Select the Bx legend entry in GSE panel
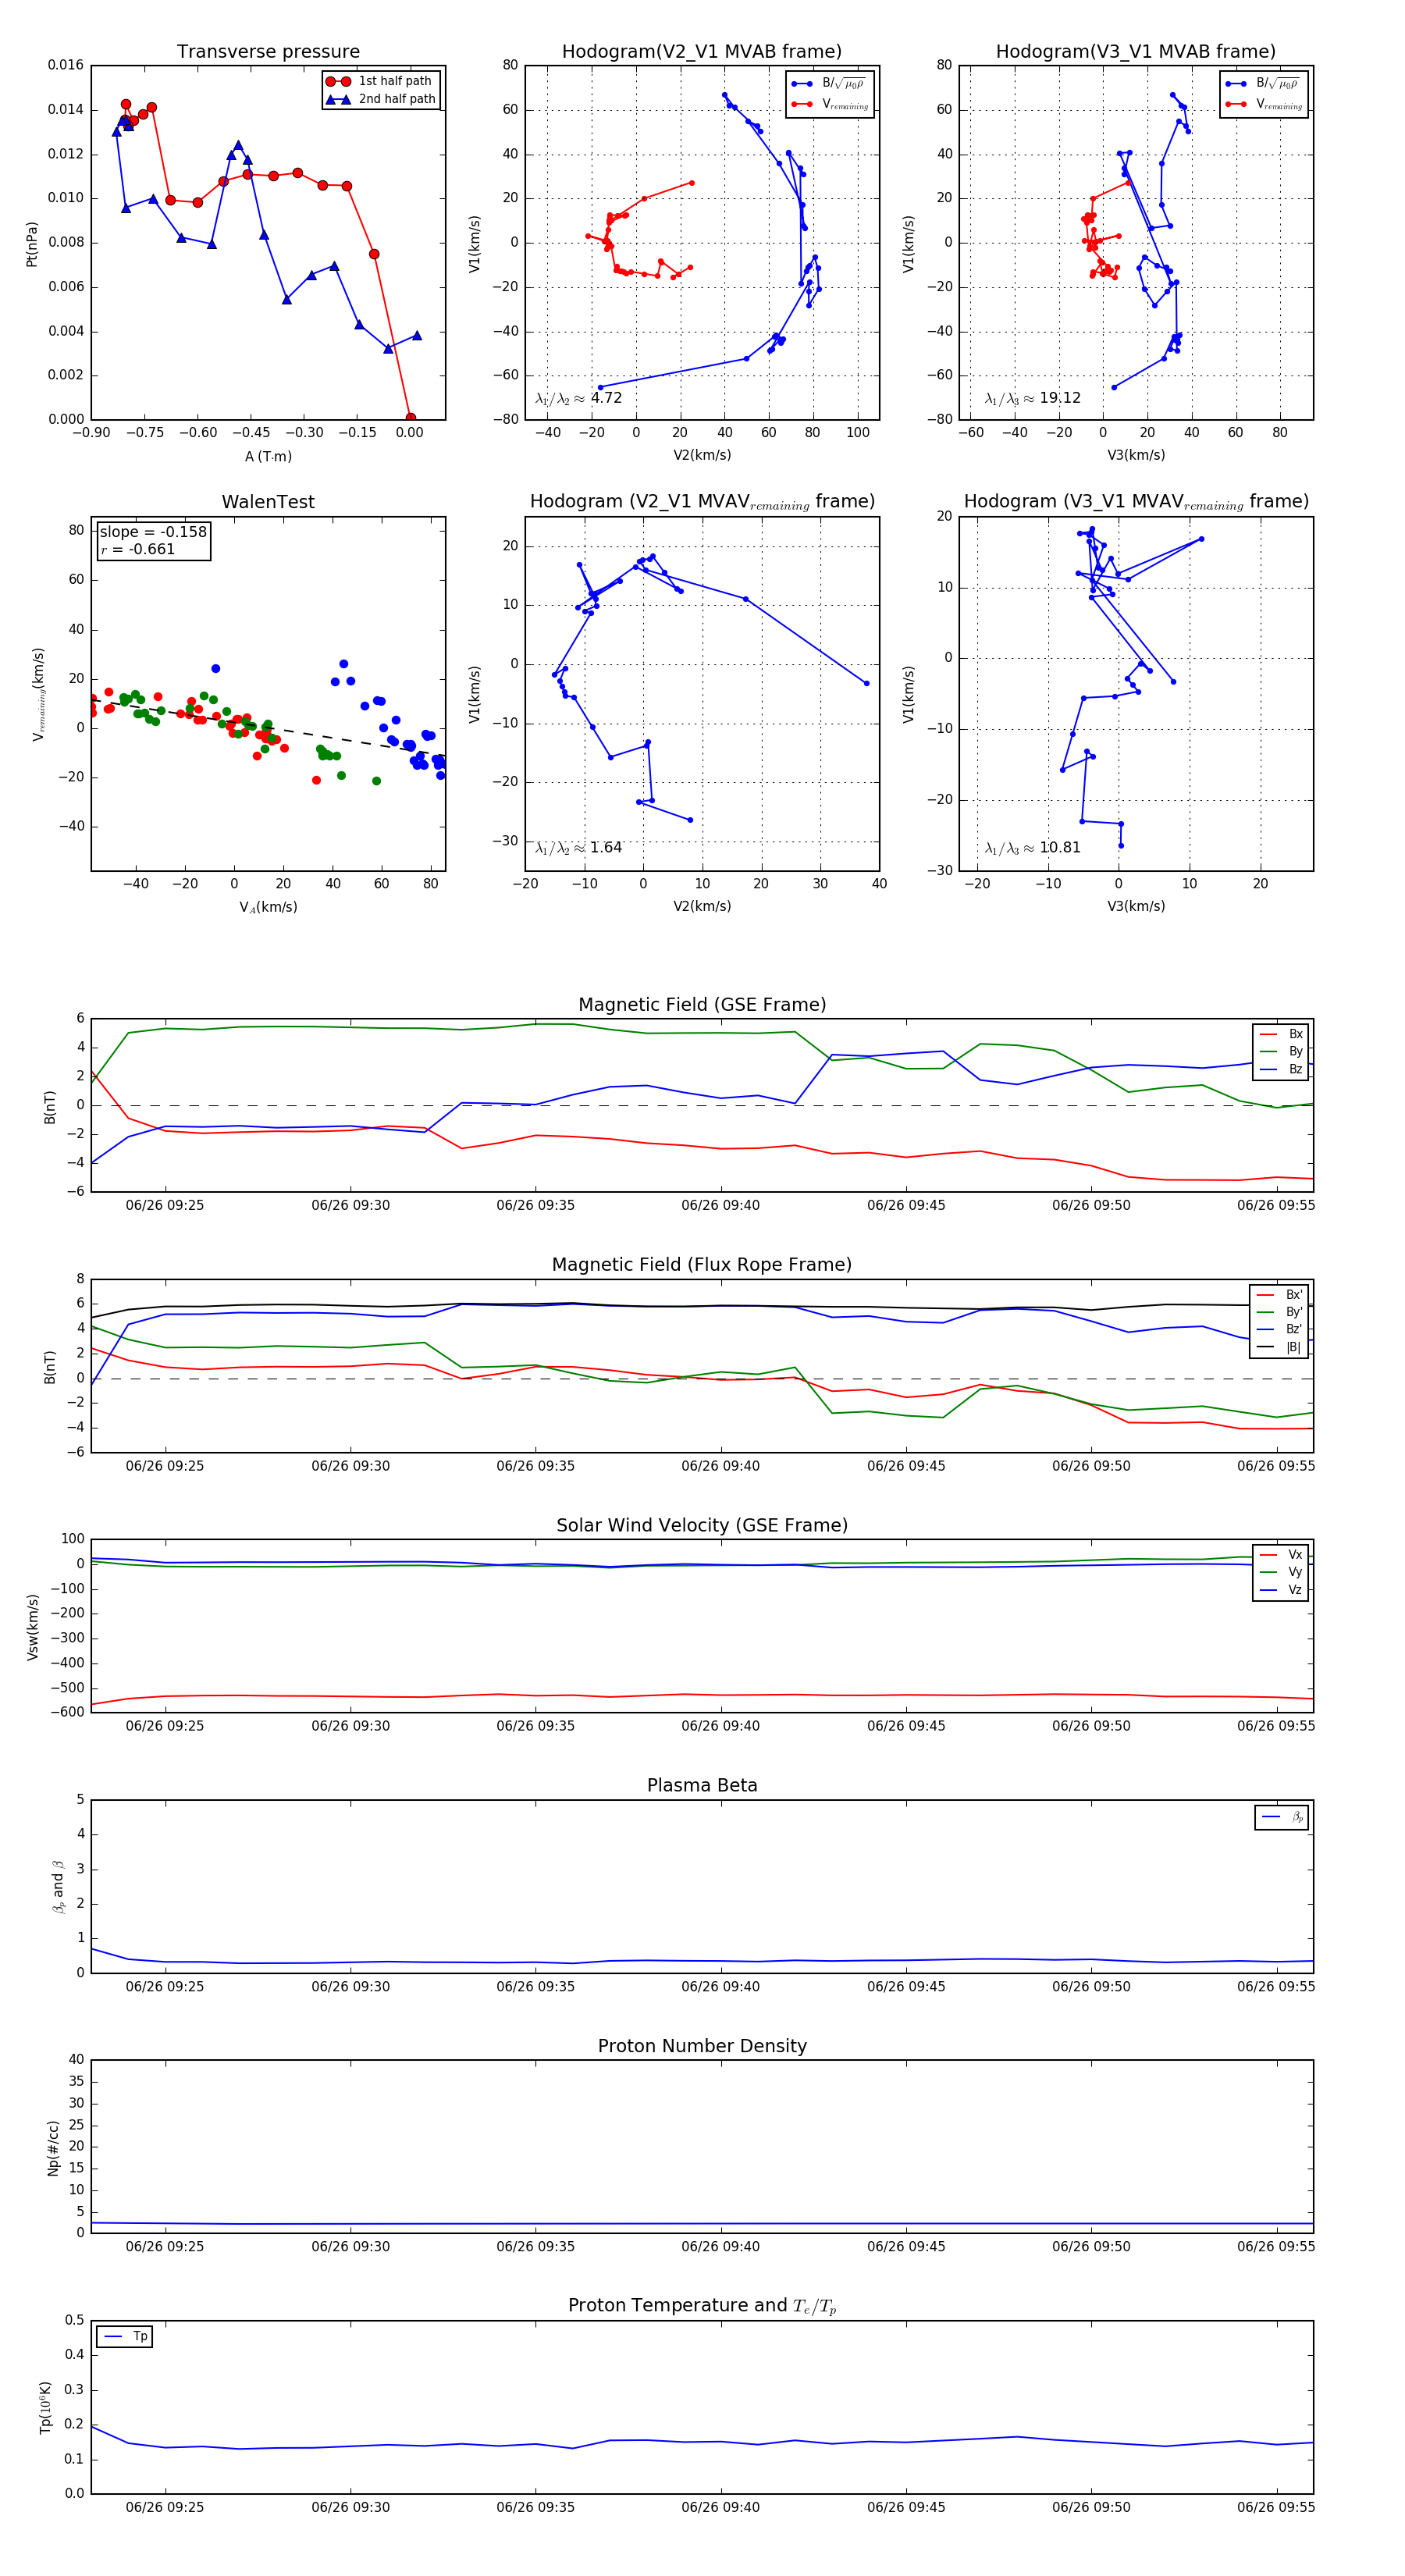 point(1281,1034)
